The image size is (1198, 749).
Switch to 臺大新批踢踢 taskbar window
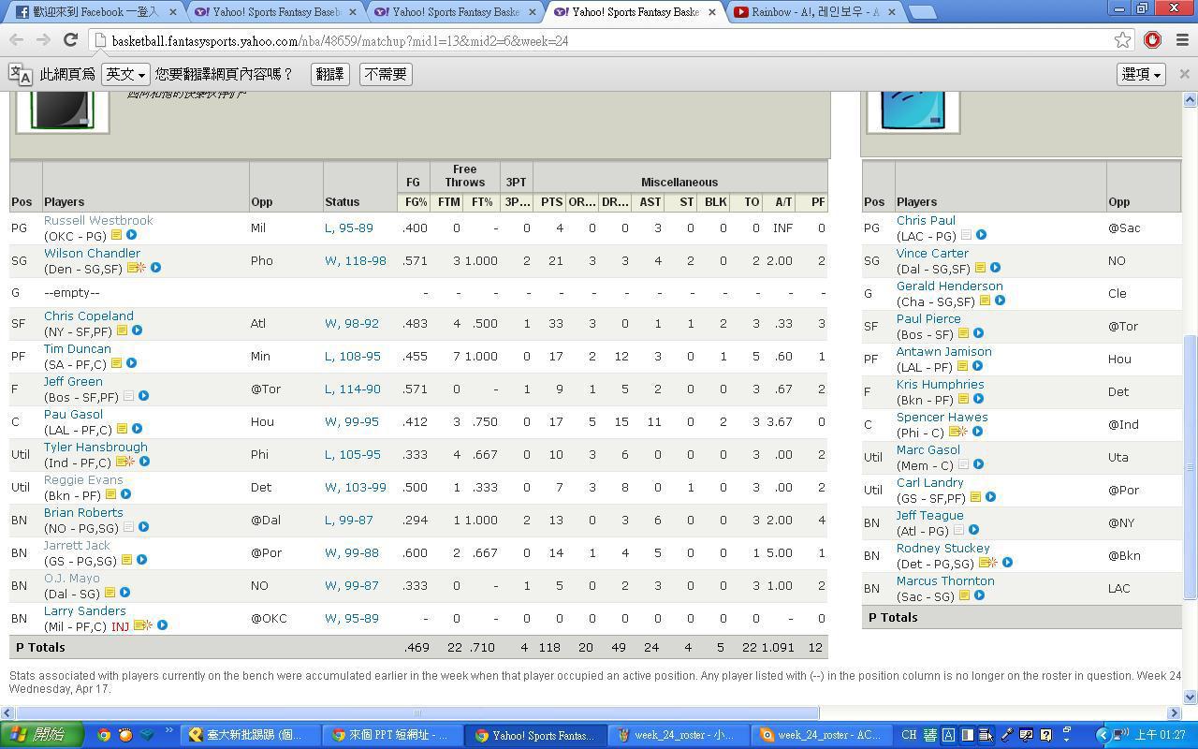click(x=251, y=735)
